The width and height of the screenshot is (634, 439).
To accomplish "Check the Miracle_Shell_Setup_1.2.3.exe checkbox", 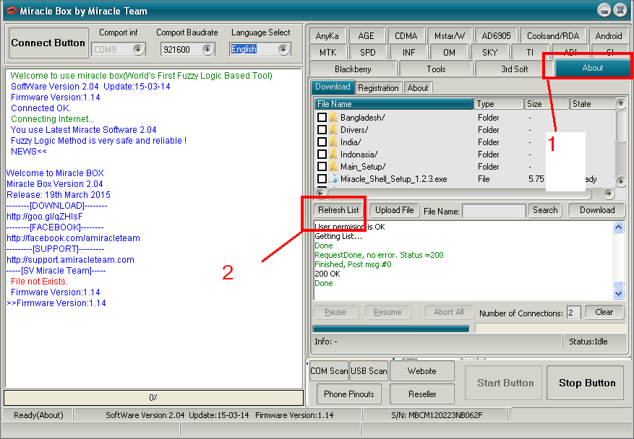I will coord(322,179).
